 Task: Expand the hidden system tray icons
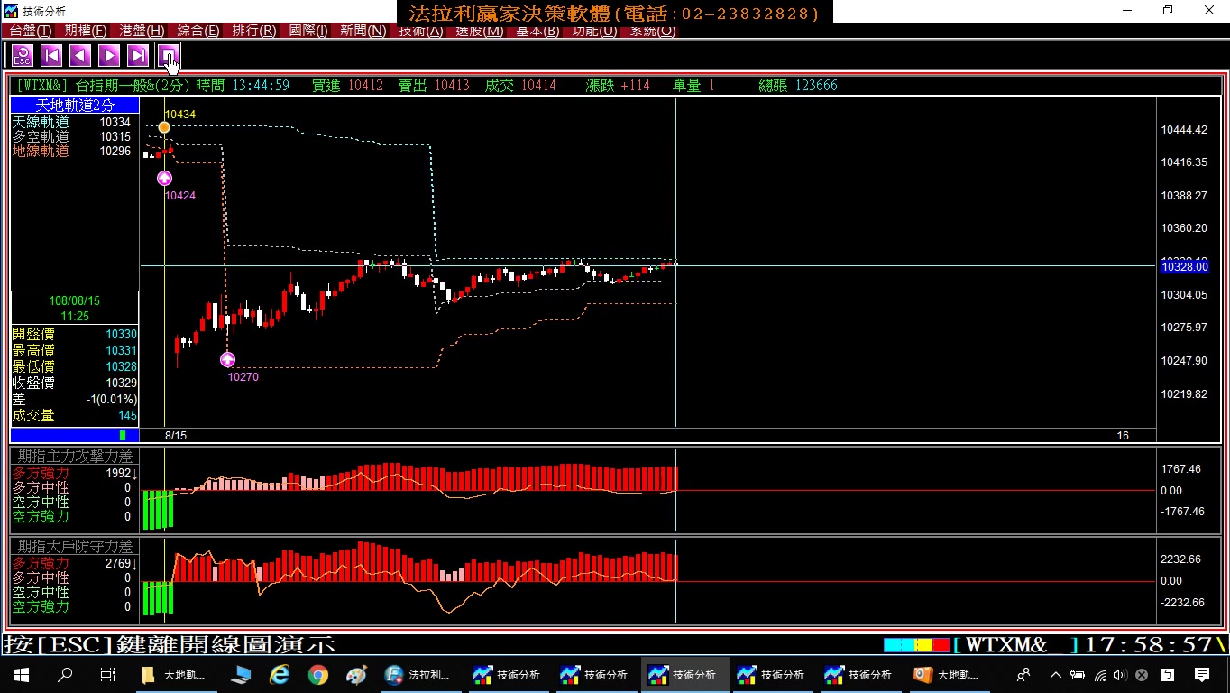[1055, 674]
